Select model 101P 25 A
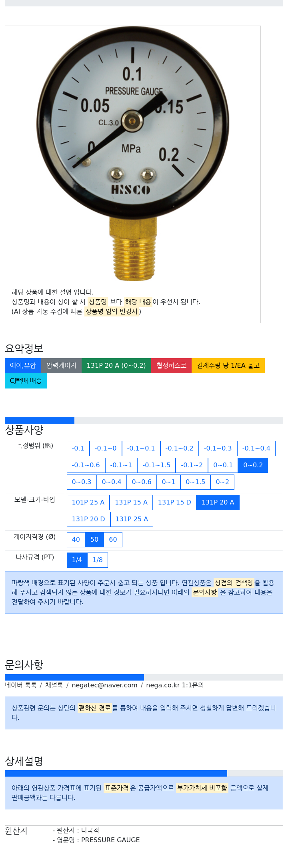The height and width of the screenshot is (845, 288). click(88, 502)
